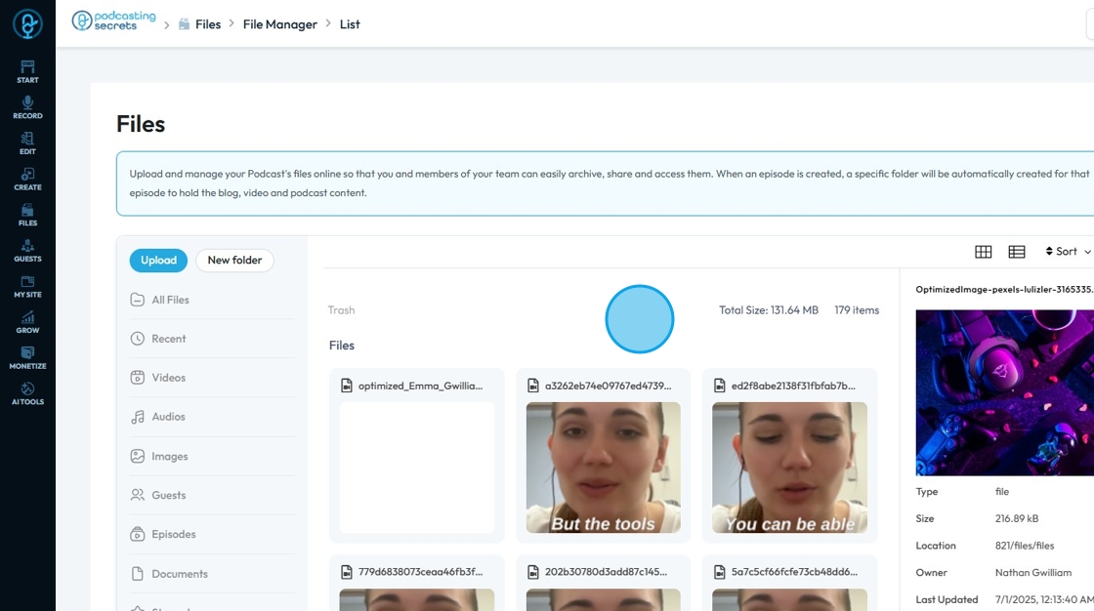Create a New folder
The image size is (1094, 611).
click(234, 261)
